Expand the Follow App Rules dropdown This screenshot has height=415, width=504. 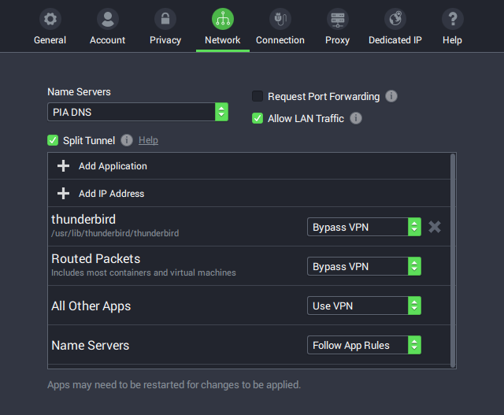point(364,345)
